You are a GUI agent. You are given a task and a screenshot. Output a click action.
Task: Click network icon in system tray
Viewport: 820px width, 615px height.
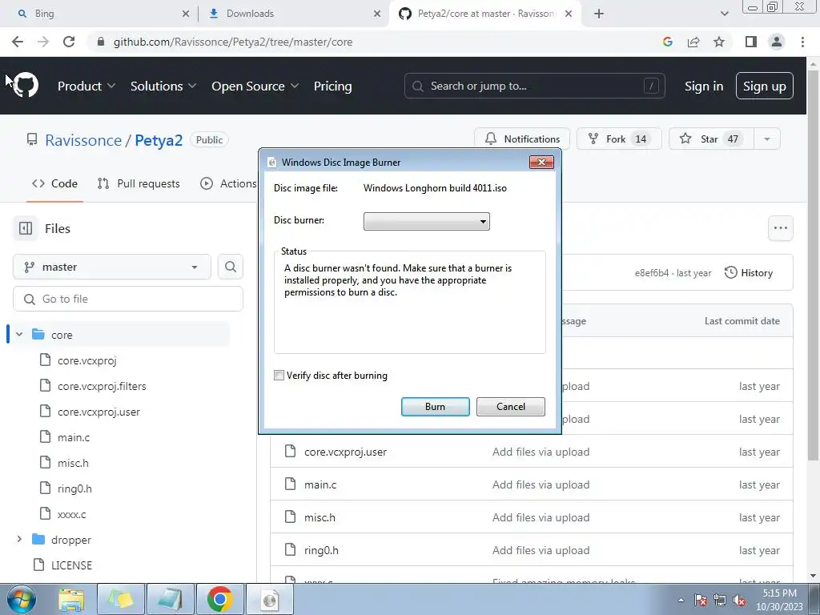(x=720, y=601)
